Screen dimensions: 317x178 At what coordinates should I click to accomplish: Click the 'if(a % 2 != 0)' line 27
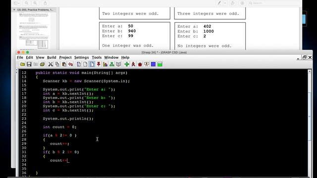point(59,135)
